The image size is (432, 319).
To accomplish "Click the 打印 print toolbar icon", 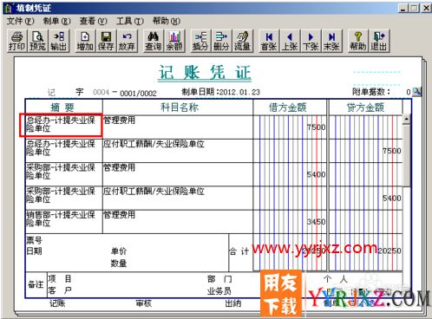I will point(16,41).
